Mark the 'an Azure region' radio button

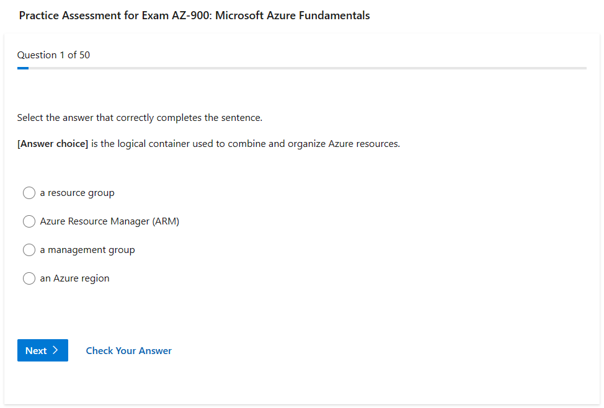29,278
